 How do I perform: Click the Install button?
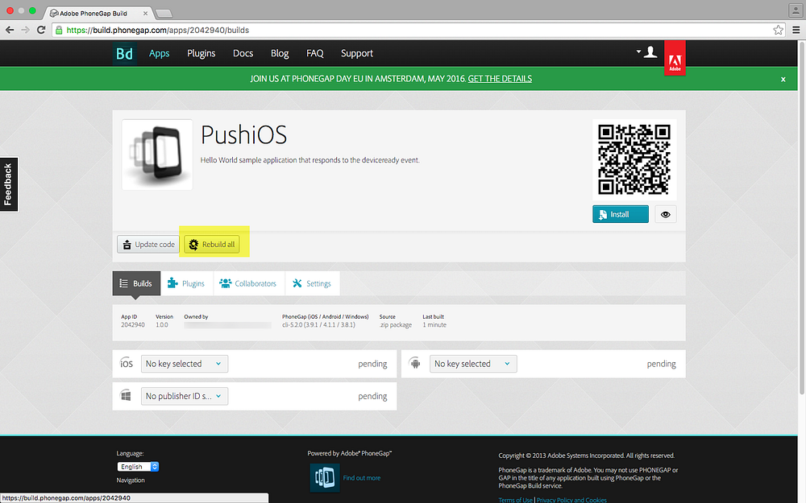coord(621,215)
